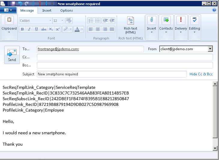Toggle Bold formatting

[x=22, y=29]
